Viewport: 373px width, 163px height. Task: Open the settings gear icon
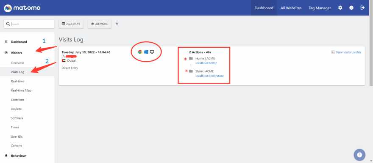[x=340, y=8]
